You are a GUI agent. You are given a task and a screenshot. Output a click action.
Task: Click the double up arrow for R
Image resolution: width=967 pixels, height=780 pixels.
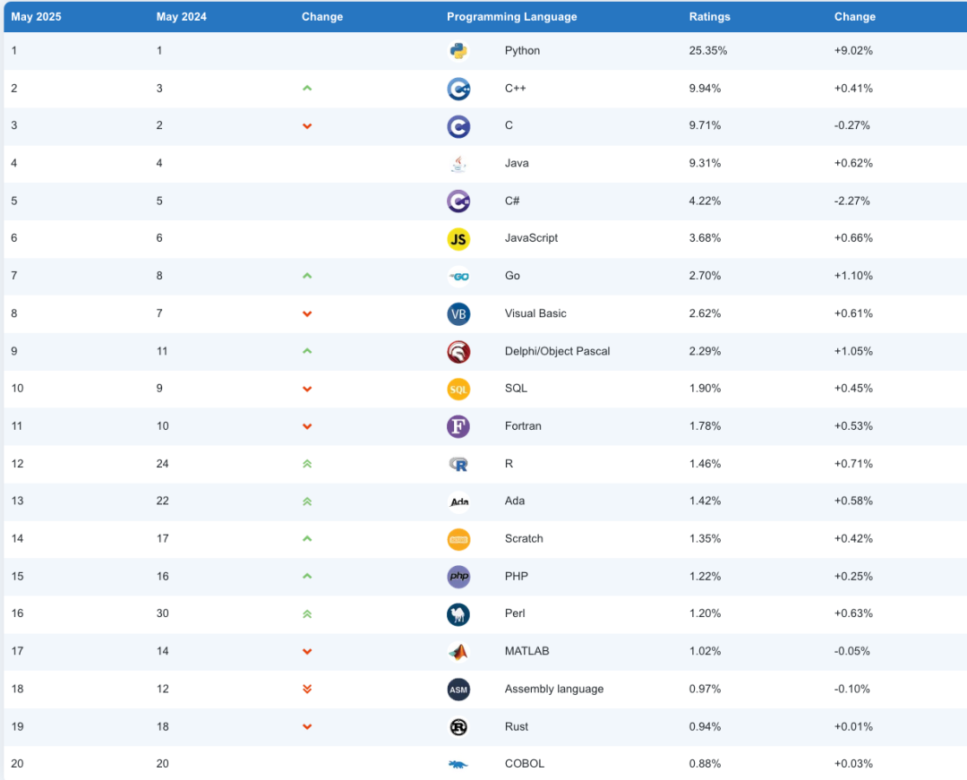coord(307,464)
